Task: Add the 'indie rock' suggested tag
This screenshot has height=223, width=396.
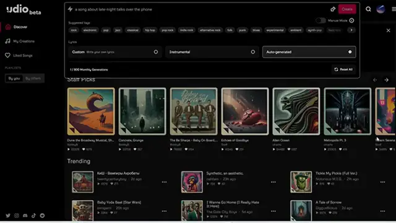Action: click(x=187, y=30)
